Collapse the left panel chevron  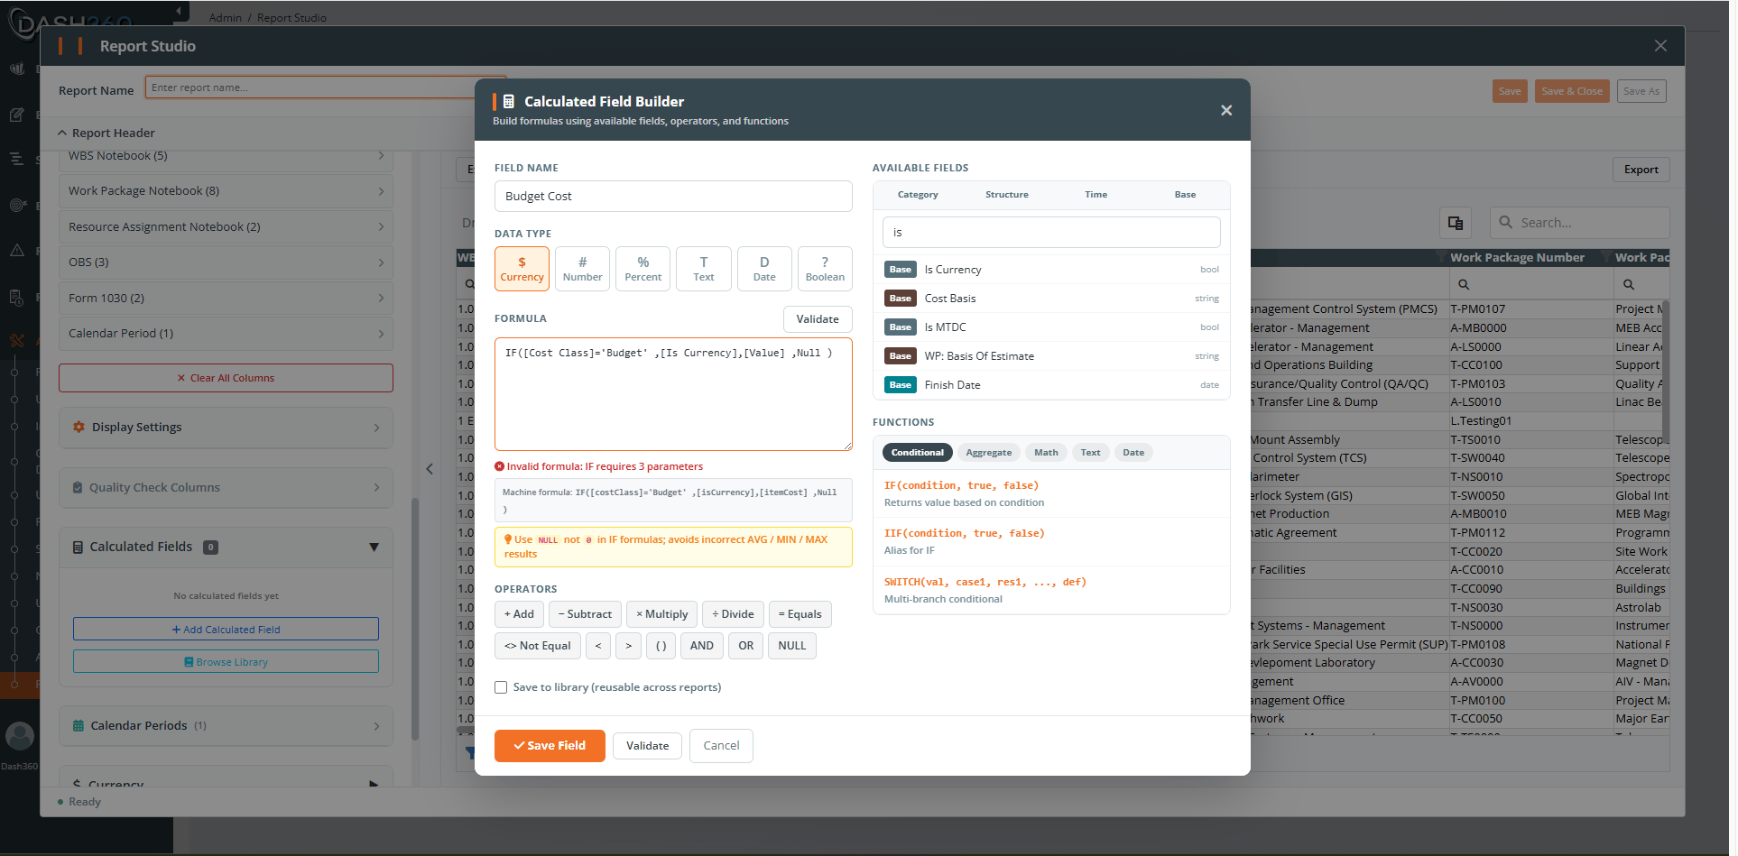(430, 469)
